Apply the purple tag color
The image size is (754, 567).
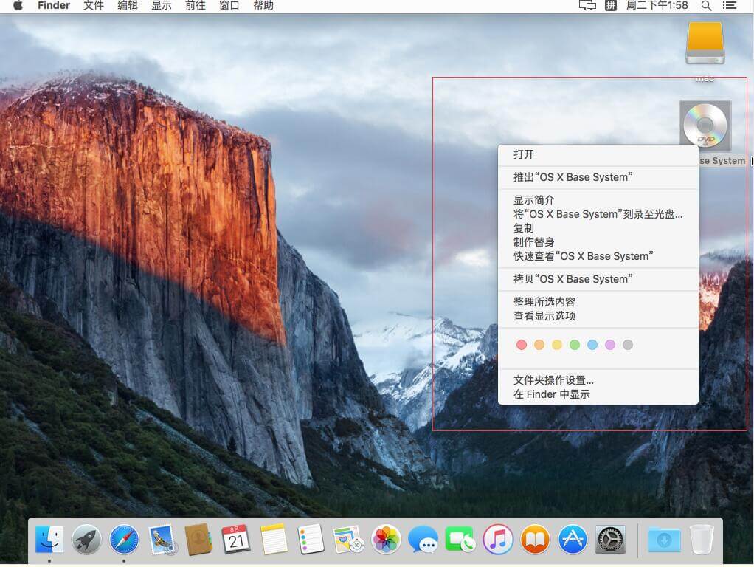tap(610, 345)
